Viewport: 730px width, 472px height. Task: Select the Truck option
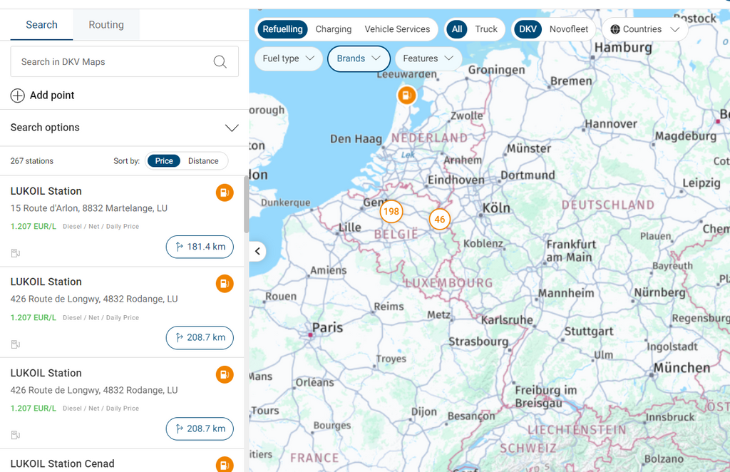click(486, 29)
